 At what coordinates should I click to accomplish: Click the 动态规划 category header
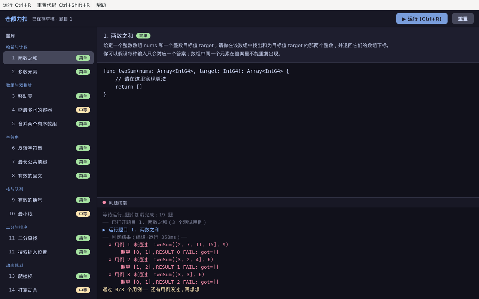point(15,266)
